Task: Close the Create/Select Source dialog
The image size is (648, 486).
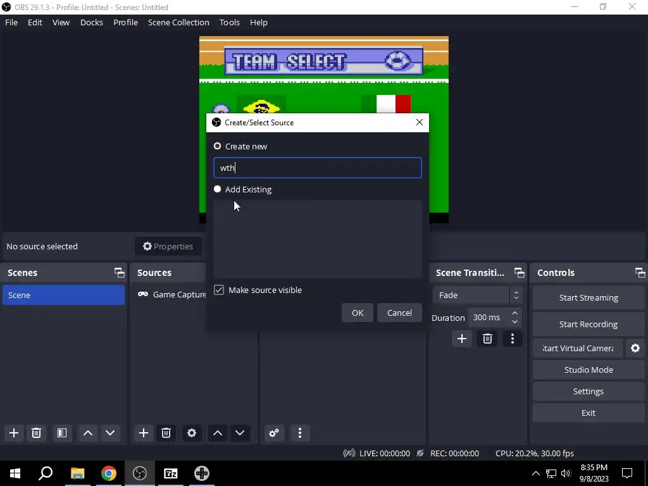Action: coord(420,122)
